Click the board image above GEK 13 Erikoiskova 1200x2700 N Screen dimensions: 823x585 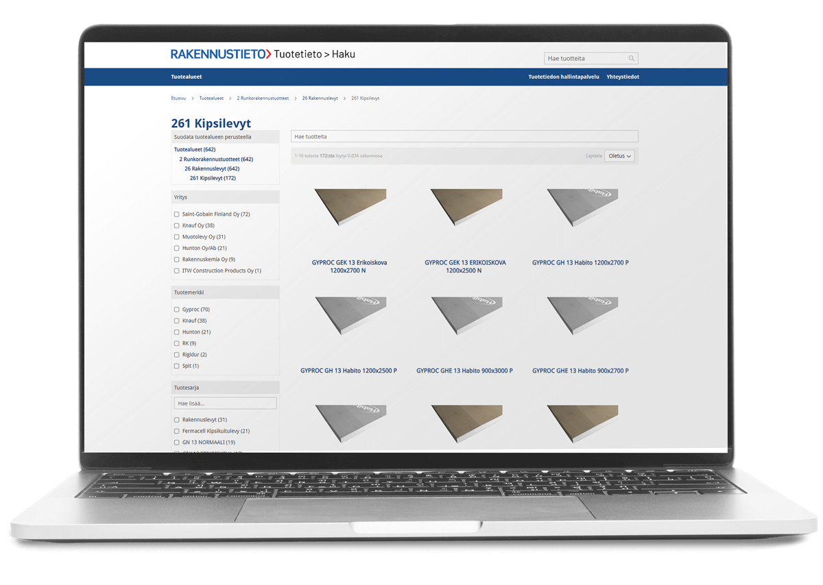point(350,208)
